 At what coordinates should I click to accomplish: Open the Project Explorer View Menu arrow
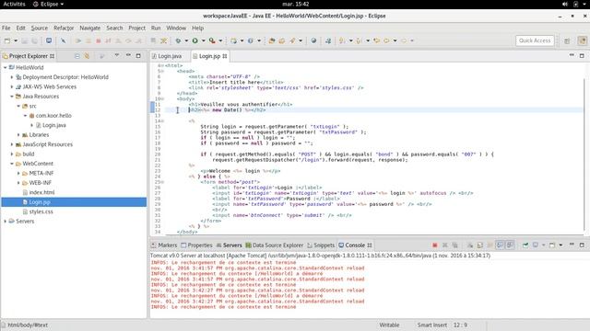coord(117,55)
